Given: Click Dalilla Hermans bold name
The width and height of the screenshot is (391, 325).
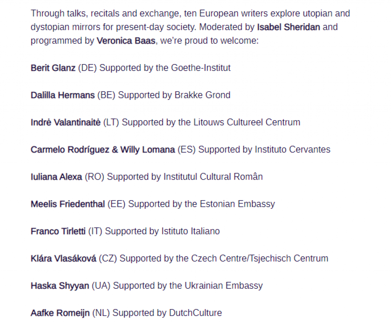Looking at the screenshot, I should pyautogui.click(x=63, y=95).
